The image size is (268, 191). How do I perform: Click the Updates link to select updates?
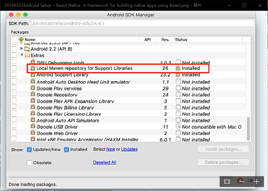pos(129,149)
